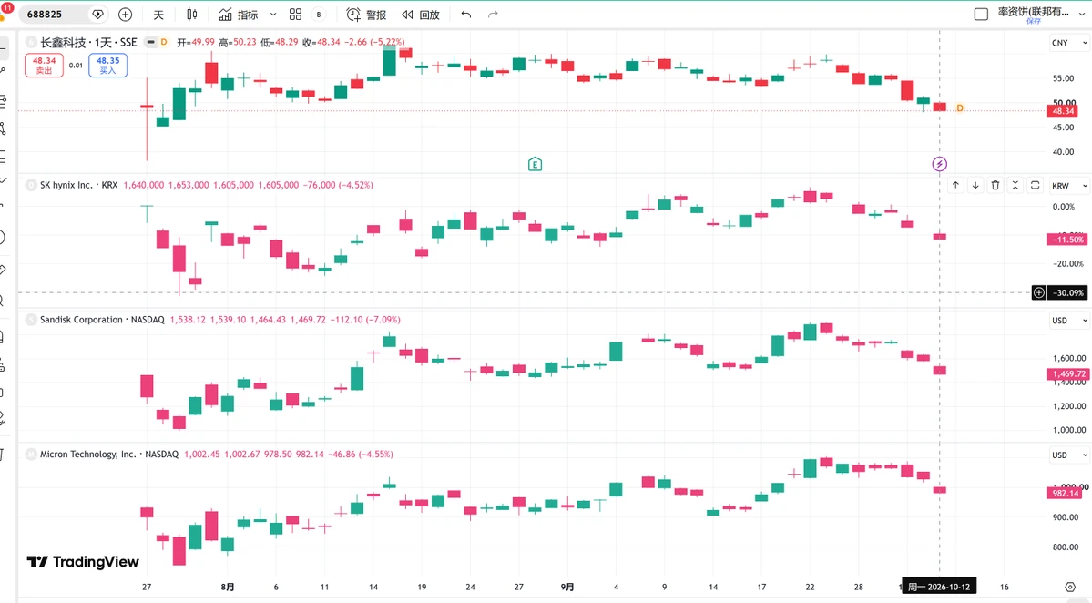The height and width of the screenshot is (603, 1092).
Task: Move the SK hynix pane down
Action: [975, 185]
